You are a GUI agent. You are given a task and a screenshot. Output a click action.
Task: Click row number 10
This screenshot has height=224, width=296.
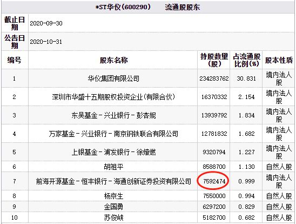[x=15, y=218]
